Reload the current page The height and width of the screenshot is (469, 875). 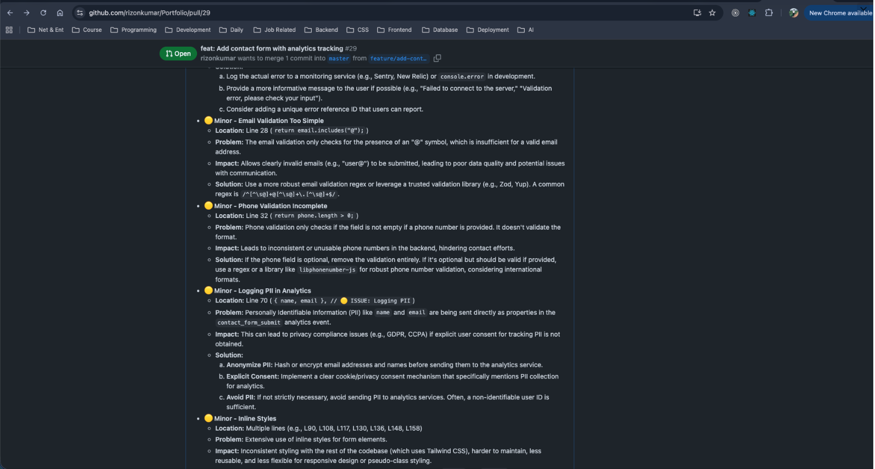[x=43, y=13]
